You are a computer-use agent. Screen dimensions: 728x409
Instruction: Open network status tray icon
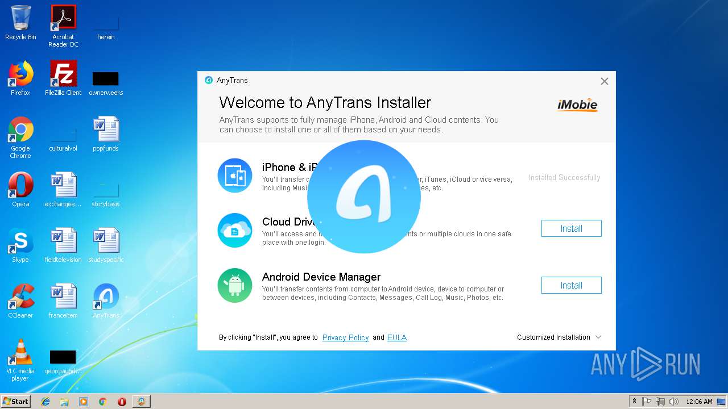pos(660,402)
